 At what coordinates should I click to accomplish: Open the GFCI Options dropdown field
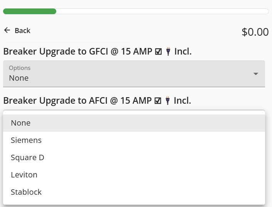(x=127, y=73)
